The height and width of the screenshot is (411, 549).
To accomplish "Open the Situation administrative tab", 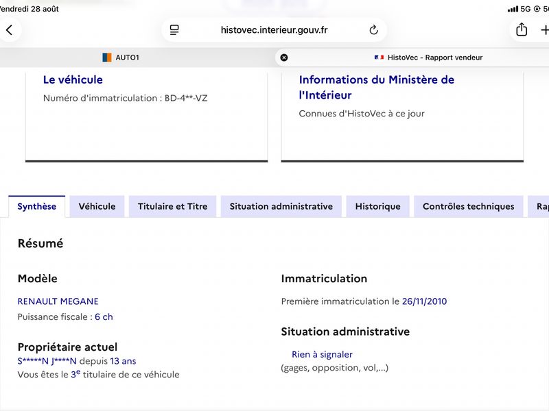I will [281, 207].
